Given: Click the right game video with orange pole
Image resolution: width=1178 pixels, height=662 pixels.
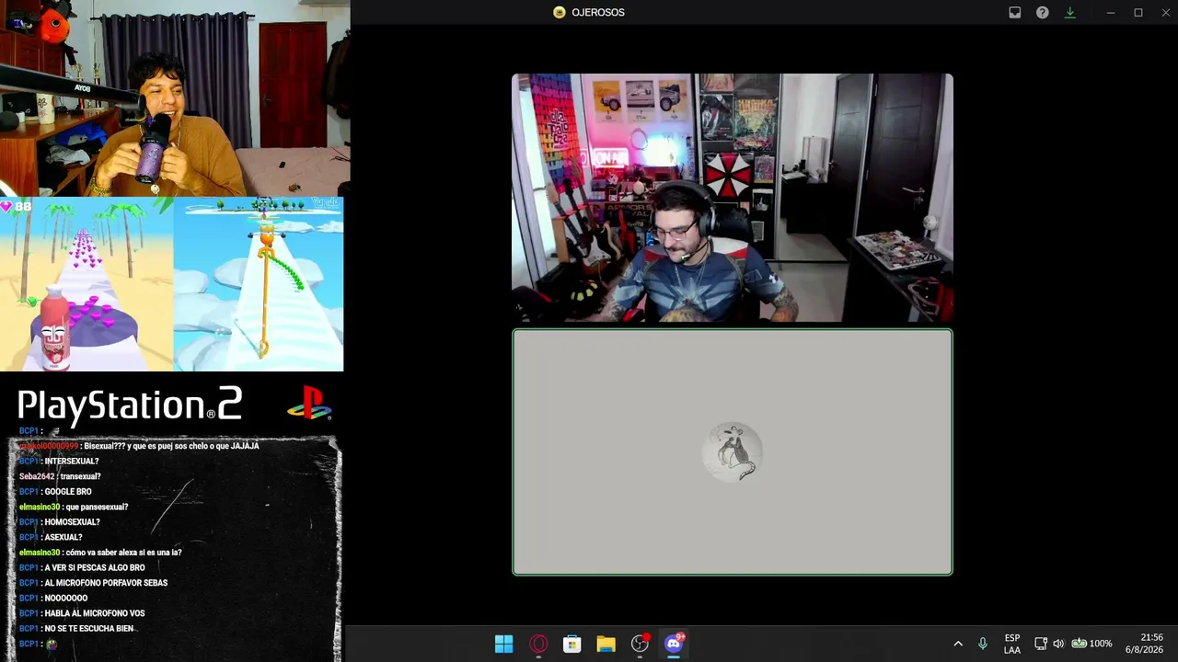Looking at the screenshot, I should click(x=259, y=284).
